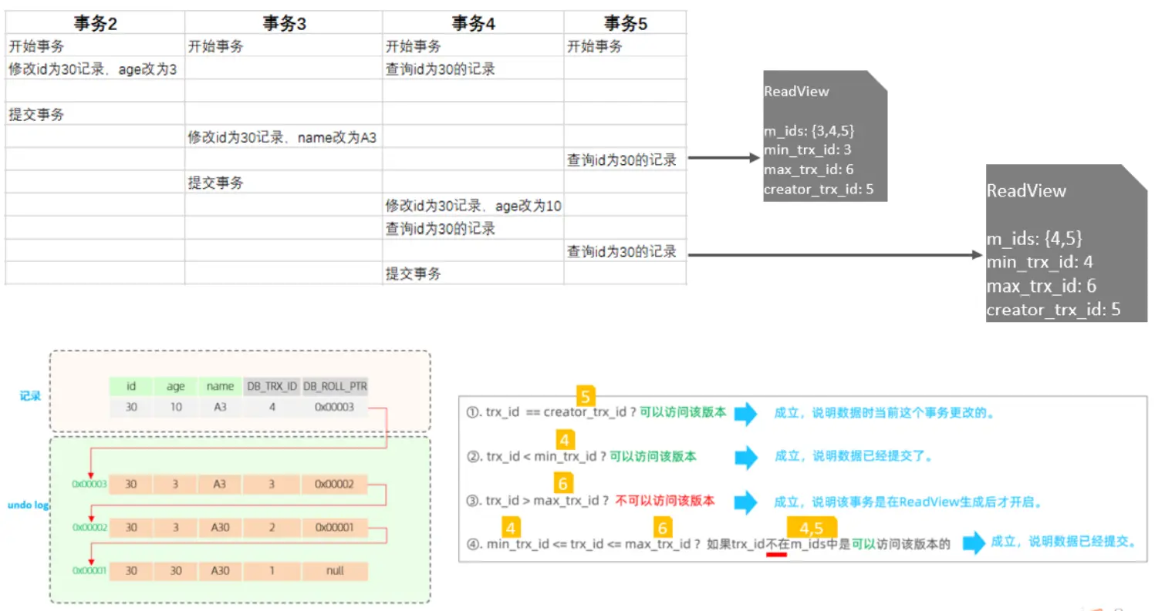Click the blue arrow beside rule ② min_trx_id
Viewport: 1165px width, 611px height.
[745, 457]
